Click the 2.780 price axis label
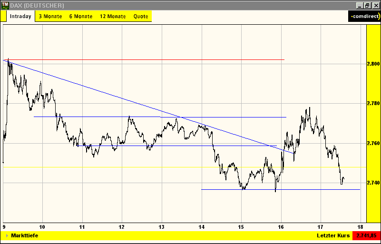The image size is (381, 244). 373,104
